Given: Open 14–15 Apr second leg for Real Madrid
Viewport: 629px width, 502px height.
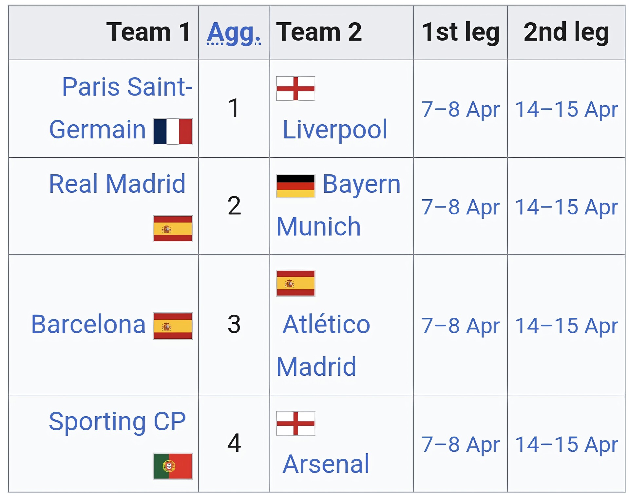Looking at the screenshot, I should pos(566,207).
